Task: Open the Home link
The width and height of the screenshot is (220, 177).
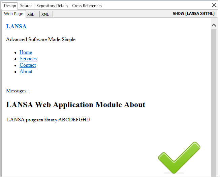Action: tap(26, 52)
